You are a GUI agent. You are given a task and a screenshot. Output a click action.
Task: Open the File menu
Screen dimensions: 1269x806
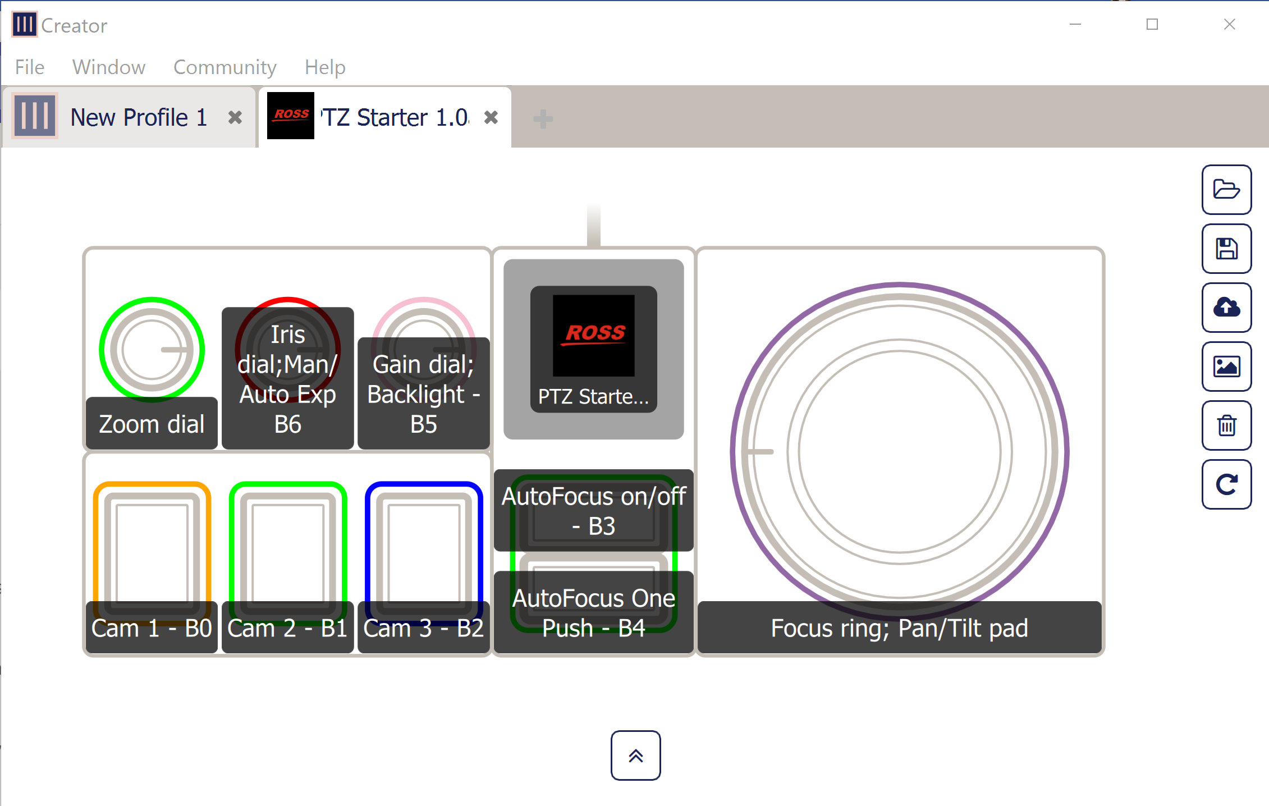click(x=29, y=67)
